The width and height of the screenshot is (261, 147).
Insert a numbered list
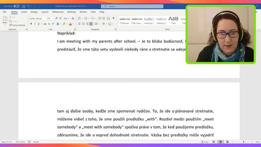coord(86,18)
